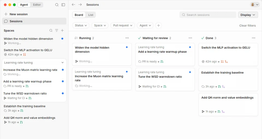
Task: Click the red PR icon under sidebar GELU item
Action: click(x=25, y=55)
